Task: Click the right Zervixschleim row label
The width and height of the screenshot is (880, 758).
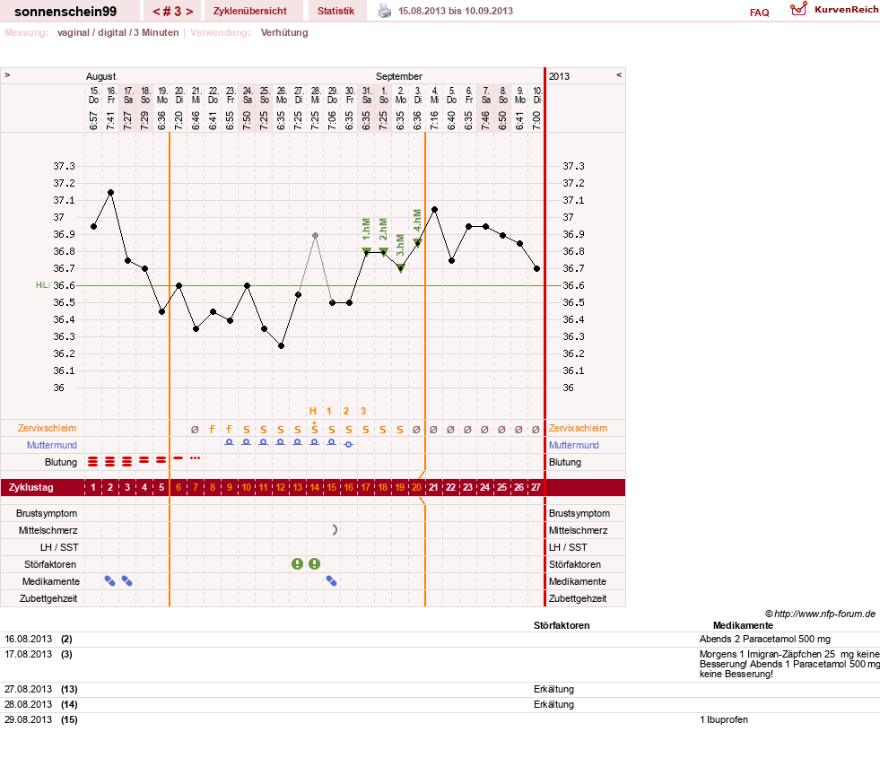Action: click(578, 428)
